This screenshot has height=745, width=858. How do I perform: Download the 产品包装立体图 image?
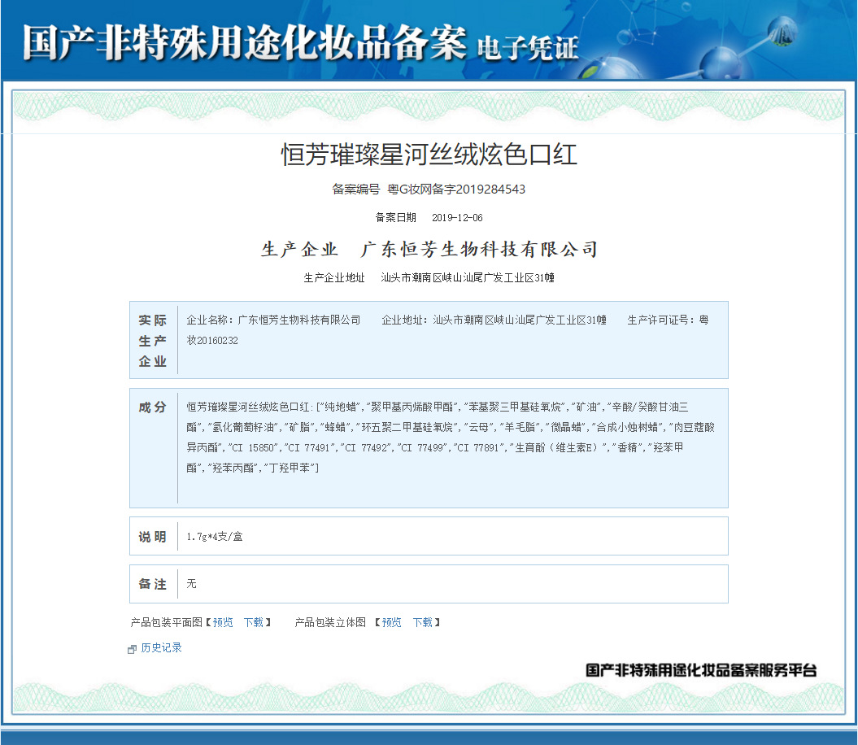pyautogui.click(x=422, y=622)
